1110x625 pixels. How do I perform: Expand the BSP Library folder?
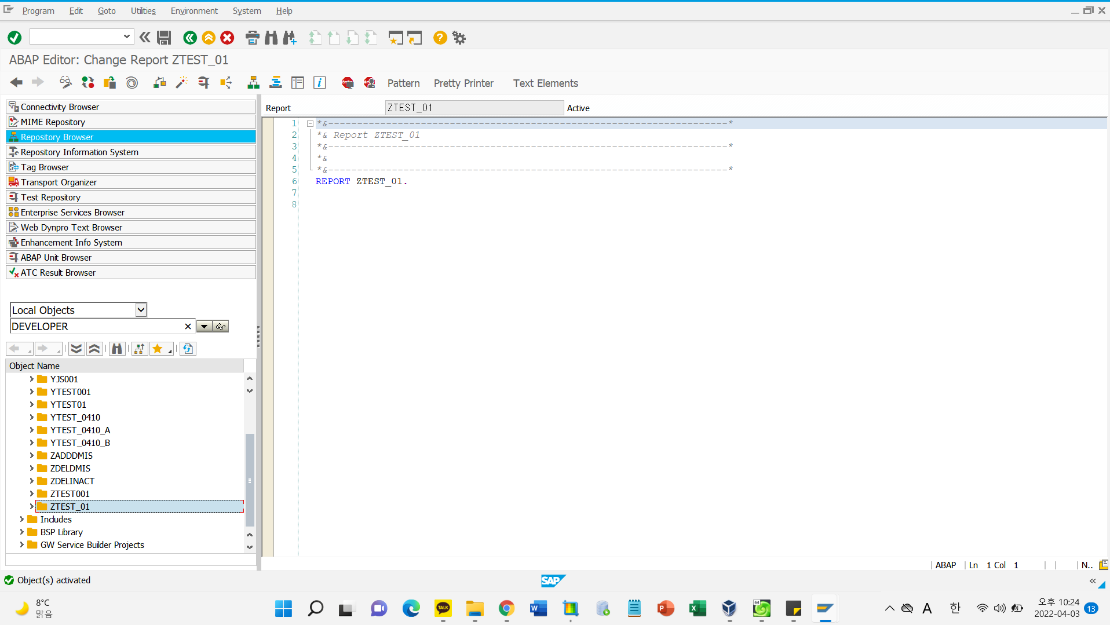22,532
